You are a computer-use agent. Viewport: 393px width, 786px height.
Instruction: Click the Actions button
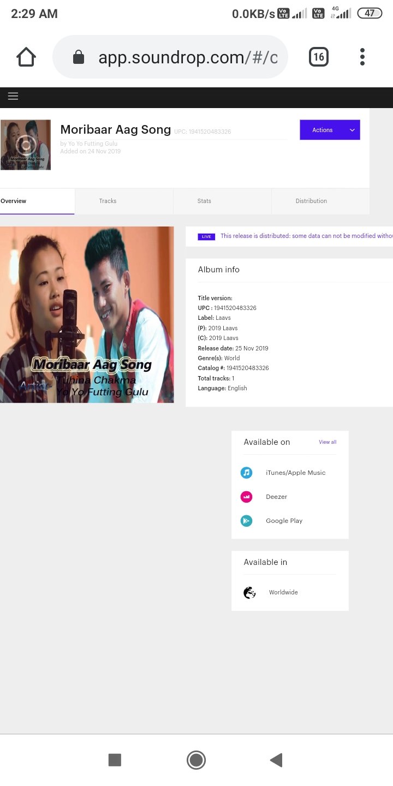click(x=330, y=130)
